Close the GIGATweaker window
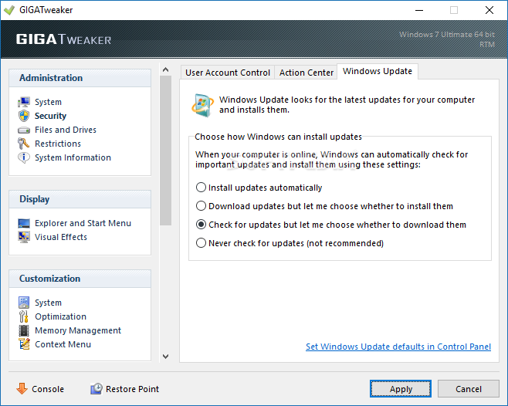Image resolution: width=508 pixels, height=406 pixels. (x=489, y=10)
